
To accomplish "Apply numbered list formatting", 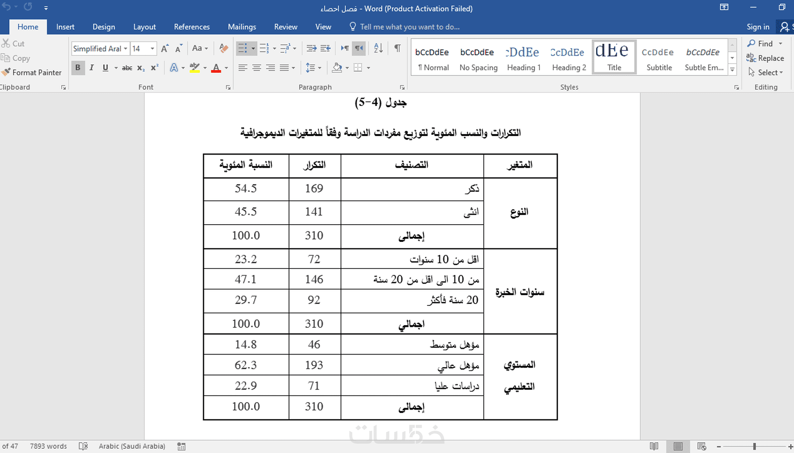I will pyautogui.click(x=264, y=48).
